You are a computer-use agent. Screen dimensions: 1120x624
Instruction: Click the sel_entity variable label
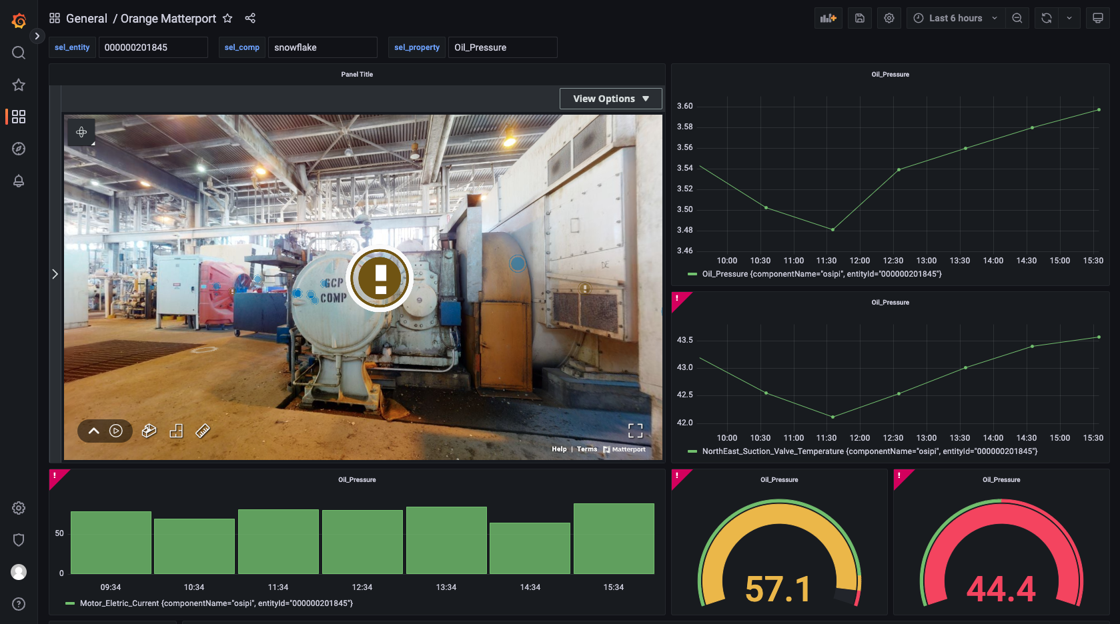[72, 47]
